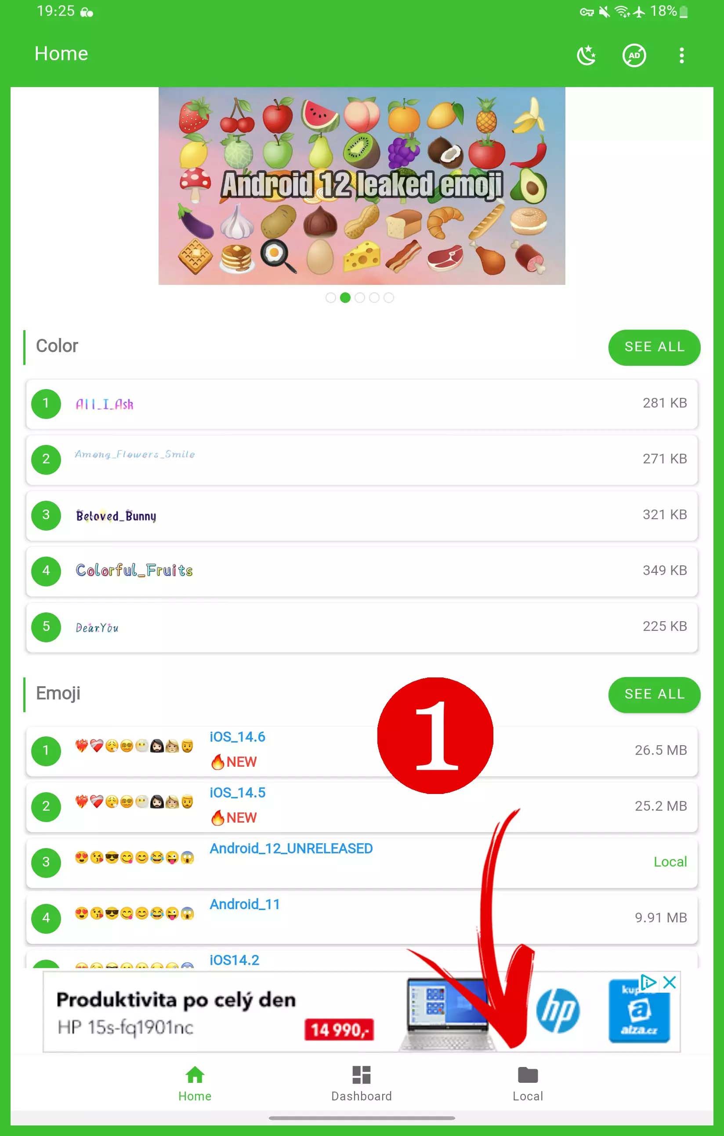
Task: See all Color fonts
Action: pos(654,347)
